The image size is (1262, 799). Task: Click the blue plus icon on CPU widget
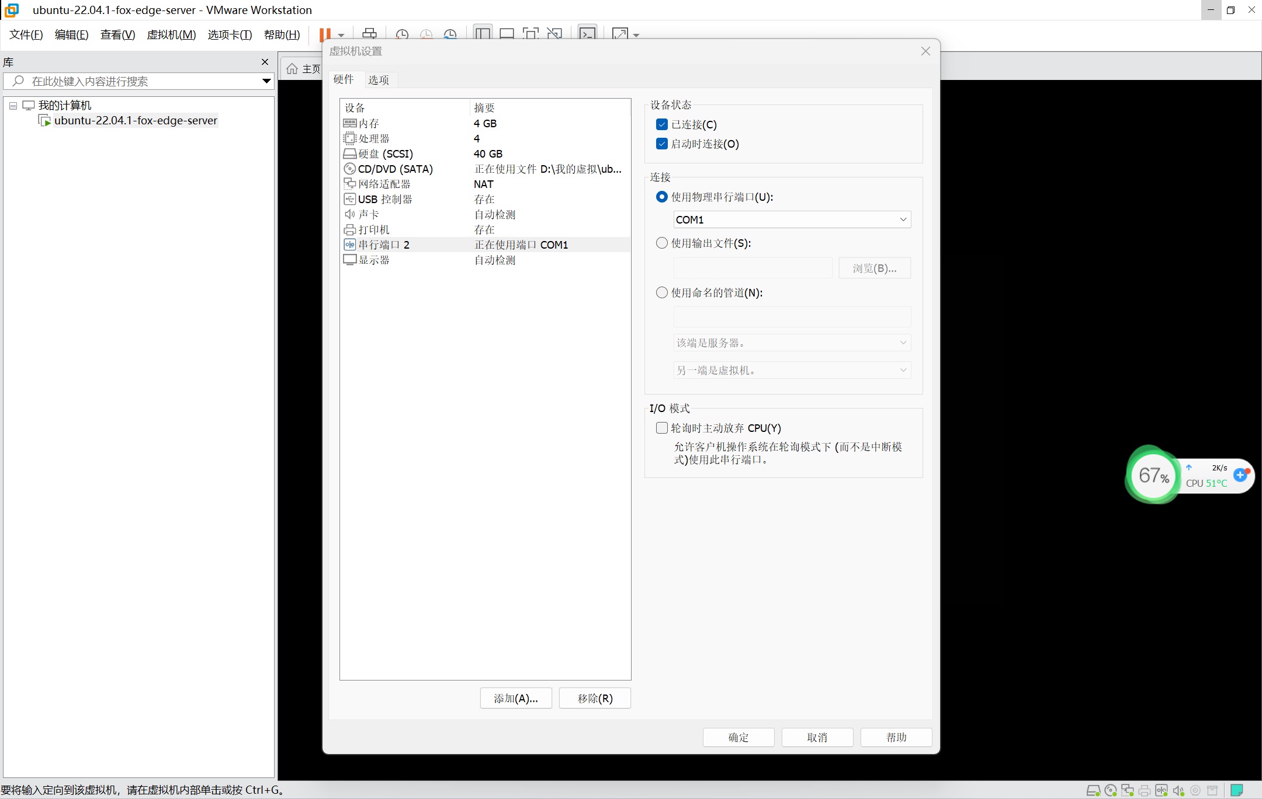[1240, 476]
